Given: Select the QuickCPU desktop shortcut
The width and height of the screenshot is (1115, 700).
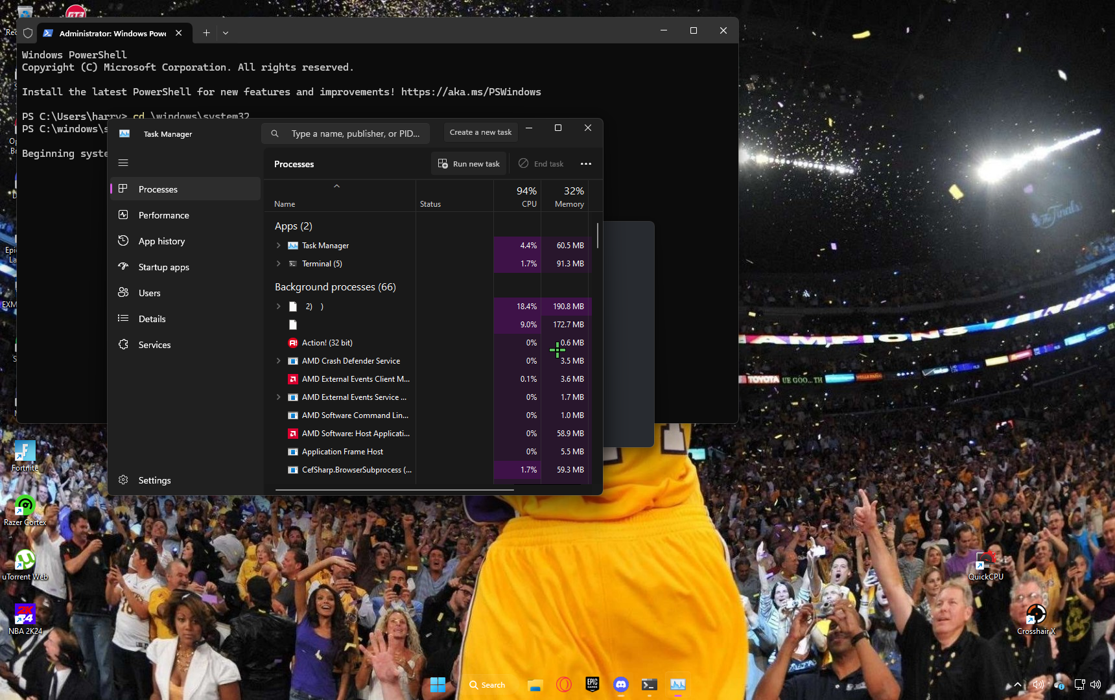Looking at the screenshot, I should coord(986,565).
